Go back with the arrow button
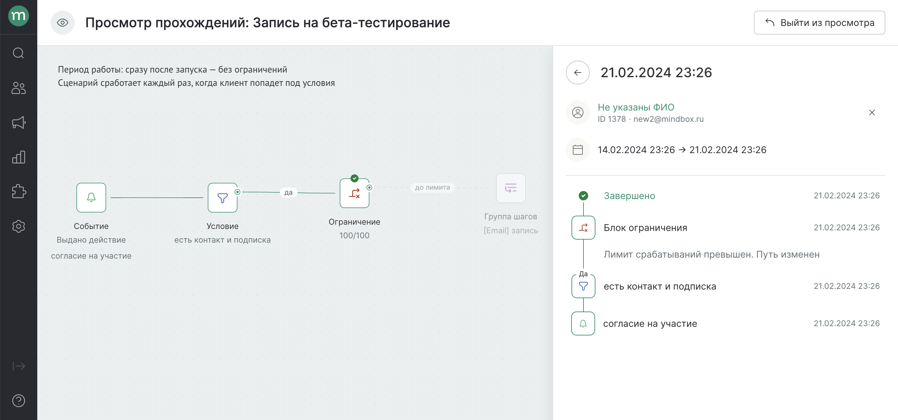Viewport: 898px width, 420px height. point(577,73)
